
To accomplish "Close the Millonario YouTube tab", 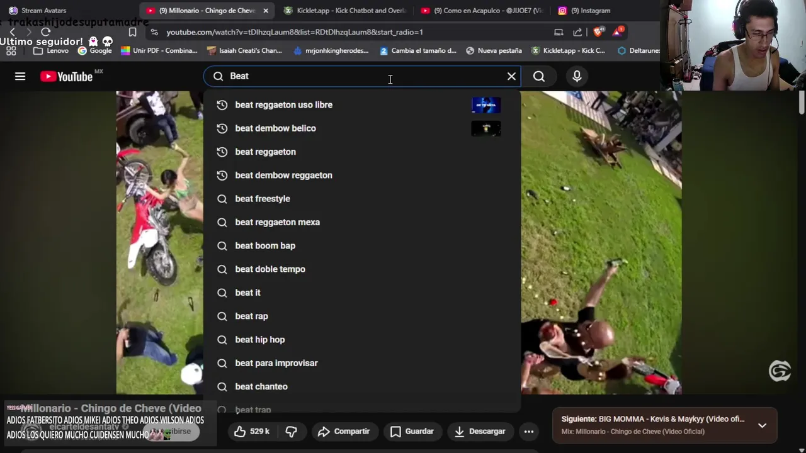I will pyautogui.click(x=266, y=11).
